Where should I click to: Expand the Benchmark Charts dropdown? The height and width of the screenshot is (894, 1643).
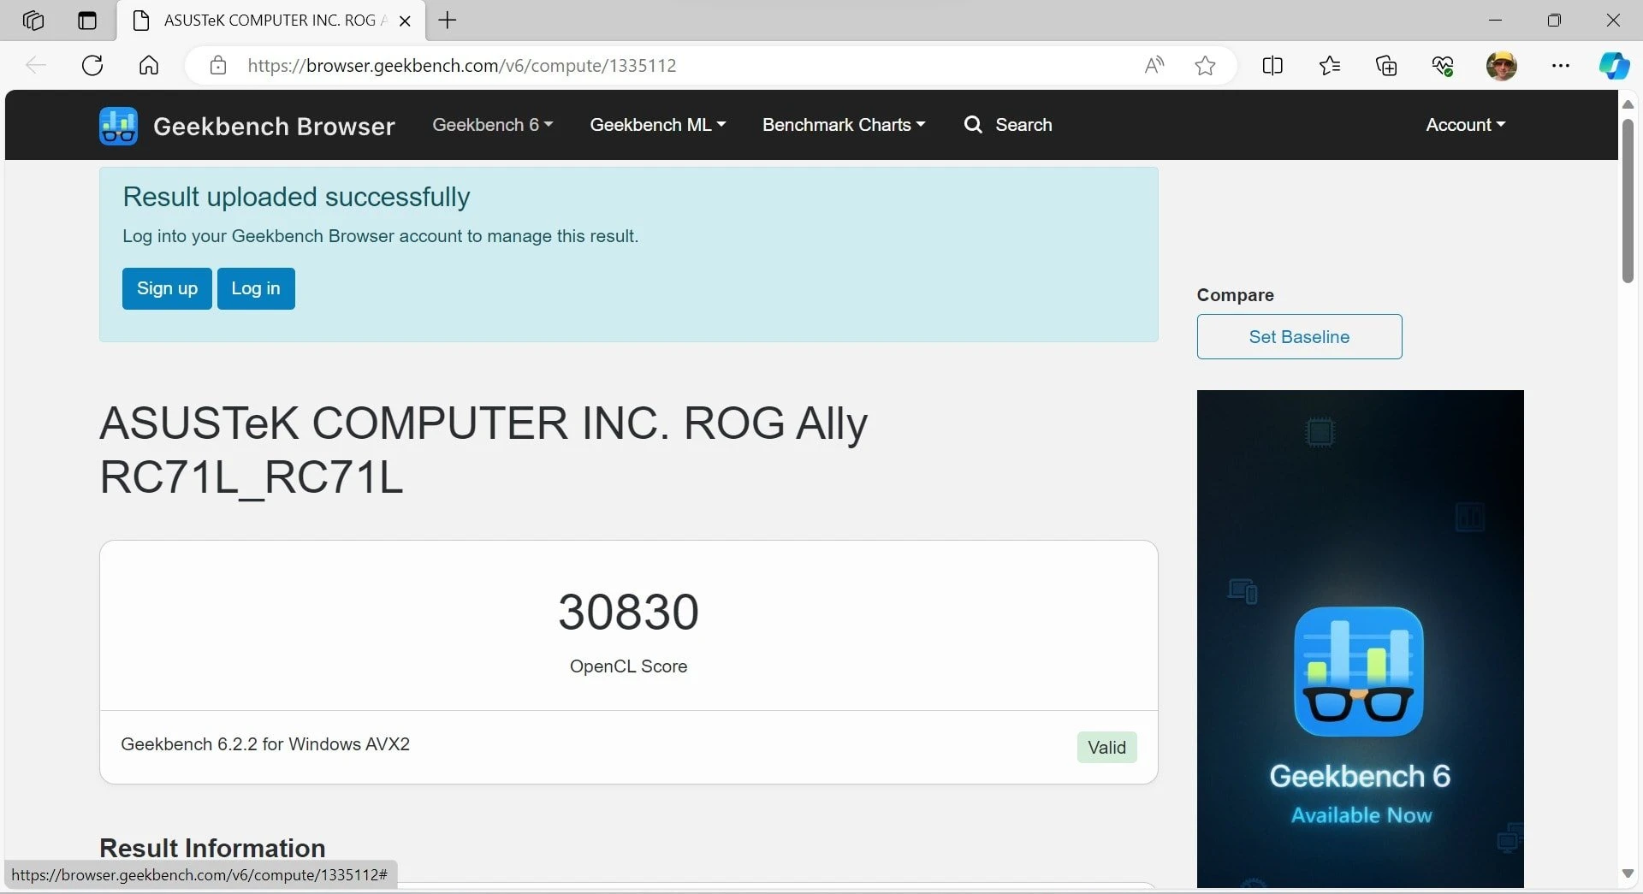844,125
